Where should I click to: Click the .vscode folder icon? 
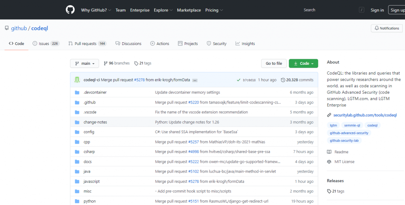77,112
